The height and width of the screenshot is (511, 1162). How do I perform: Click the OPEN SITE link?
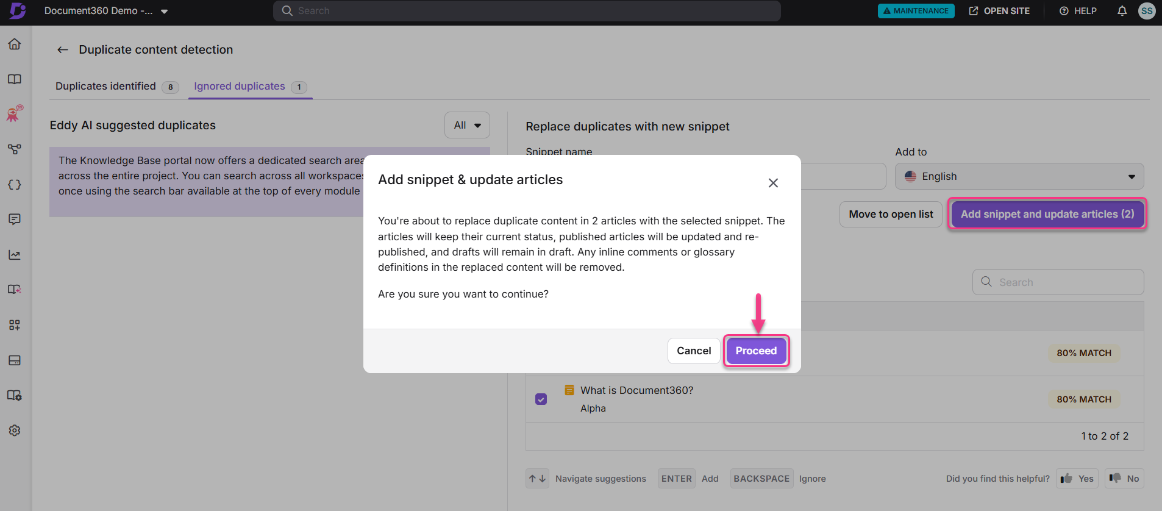click(x=999, y=11)
